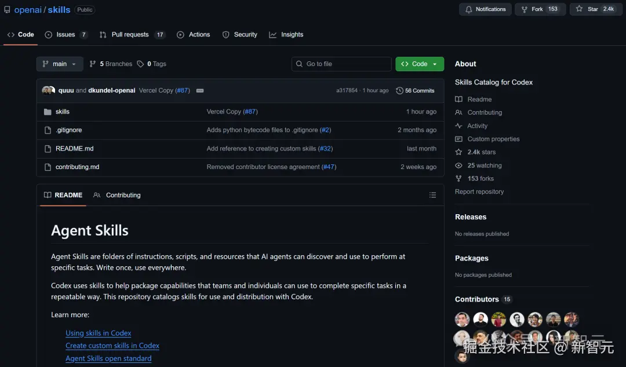The image size is (626, 367).
Task: Expand the main branch selector dropdown
Action: tap(60, 64)
